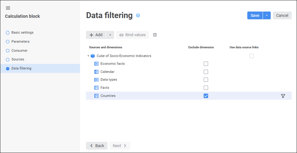The width and height of the screenshot is (297, 153).
Task: Click the help question mark icon
Action: [138, 16]
